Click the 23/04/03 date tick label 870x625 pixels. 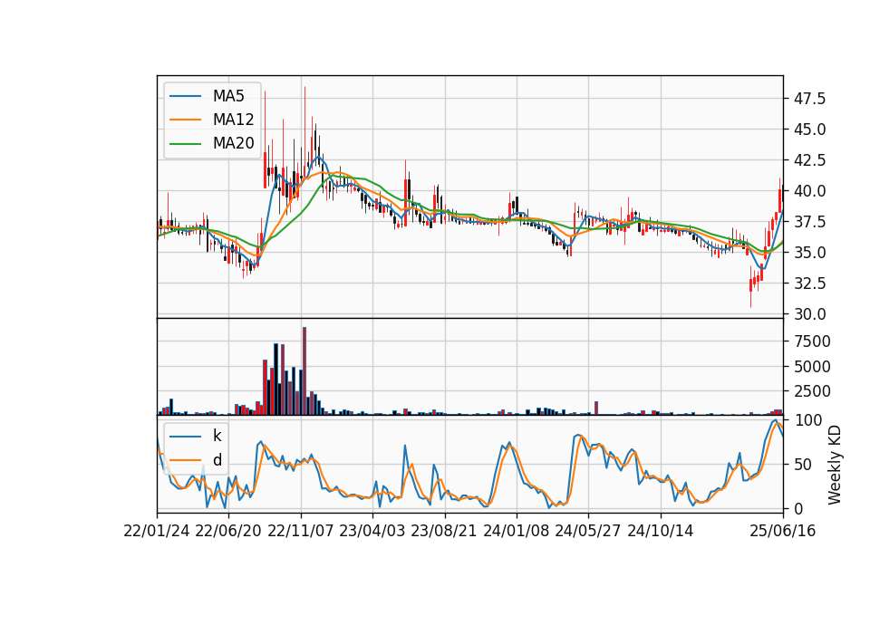[372, 531]
